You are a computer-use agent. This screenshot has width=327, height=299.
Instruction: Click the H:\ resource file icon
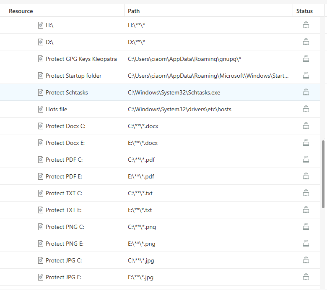click(x=41, y=25)
